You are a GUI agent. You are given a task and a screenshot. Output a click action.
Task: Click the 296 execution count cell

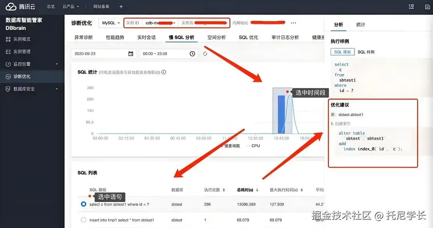tap(207, 204)
